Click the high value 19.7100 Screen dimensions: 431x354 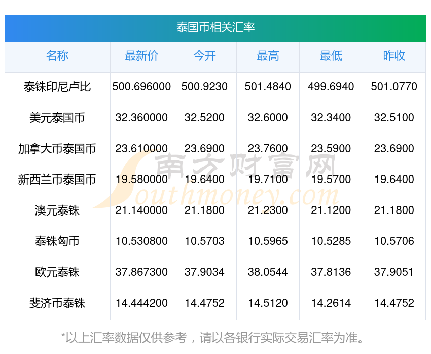[268, 179]
